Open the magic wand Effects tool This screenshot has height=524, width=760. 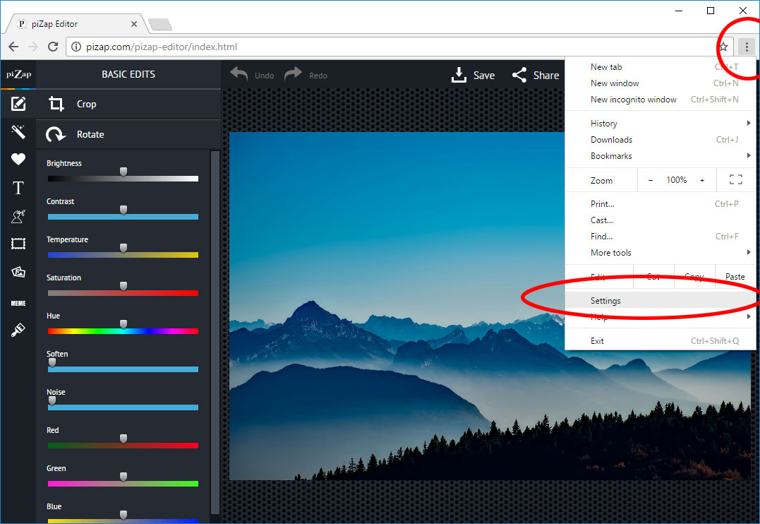coord(18,131)
